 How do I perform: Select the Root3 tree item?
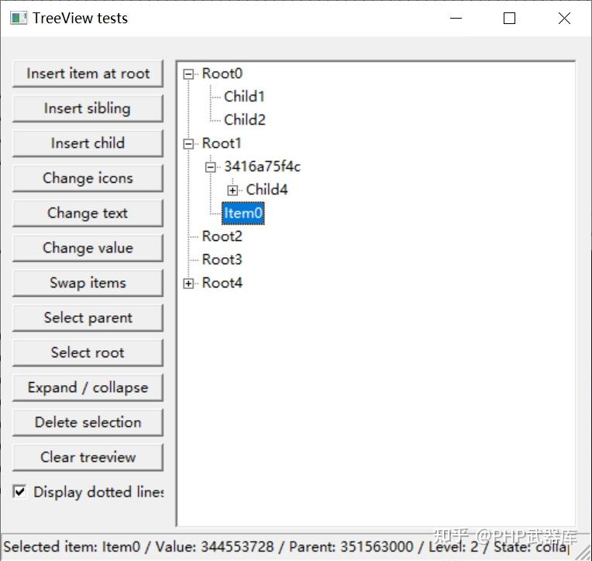[222, 260]
